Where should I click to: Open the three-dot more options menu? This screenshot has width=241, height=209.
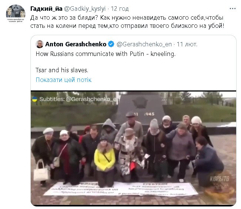click(232, 9)
